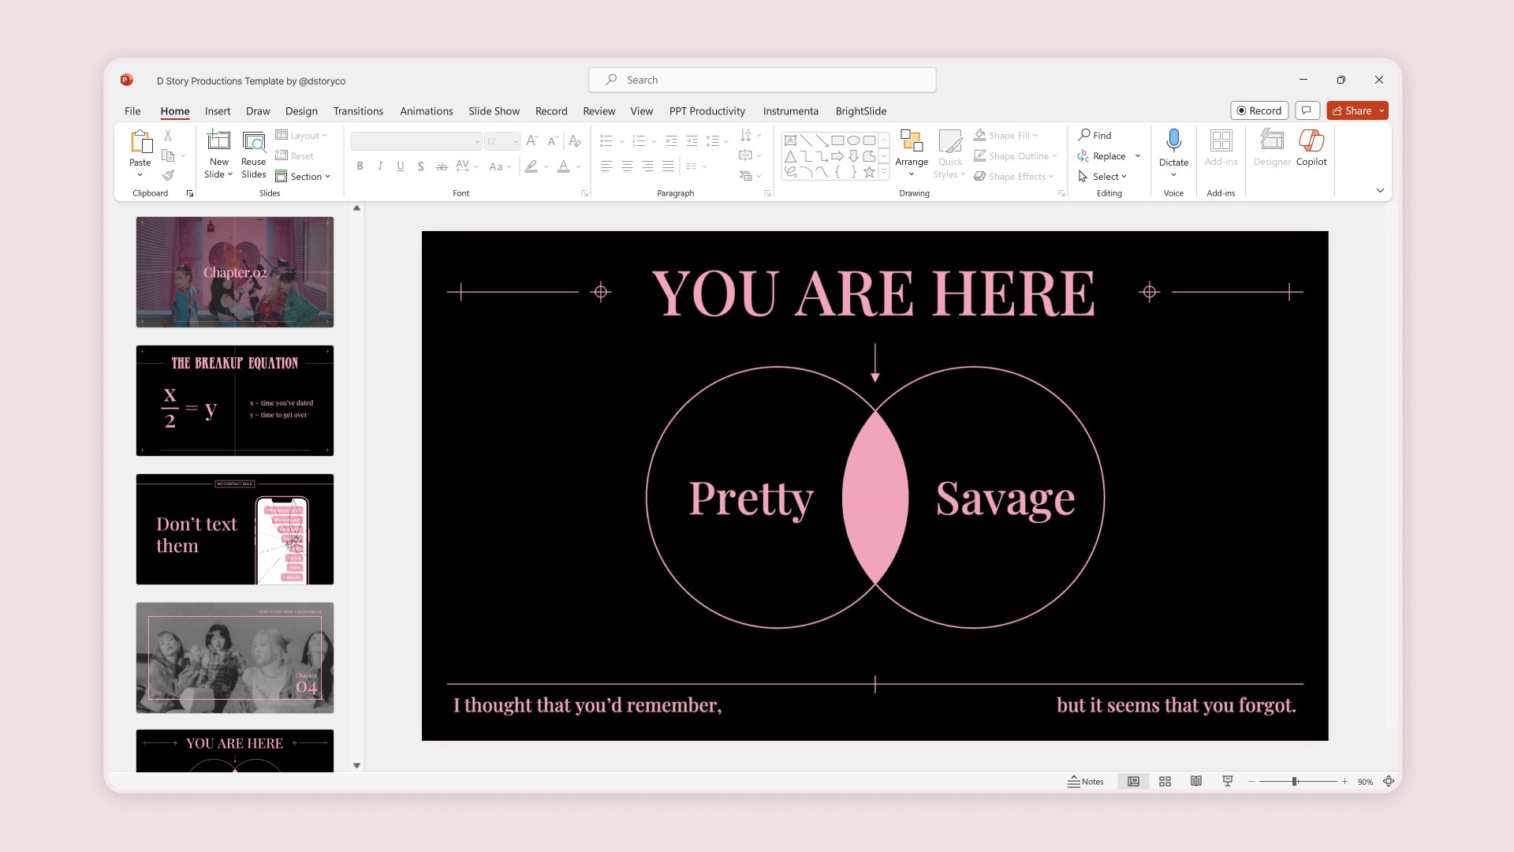Toggle Italic formatting
Viewport: 1514px width, 852px height.
(380, 166)
